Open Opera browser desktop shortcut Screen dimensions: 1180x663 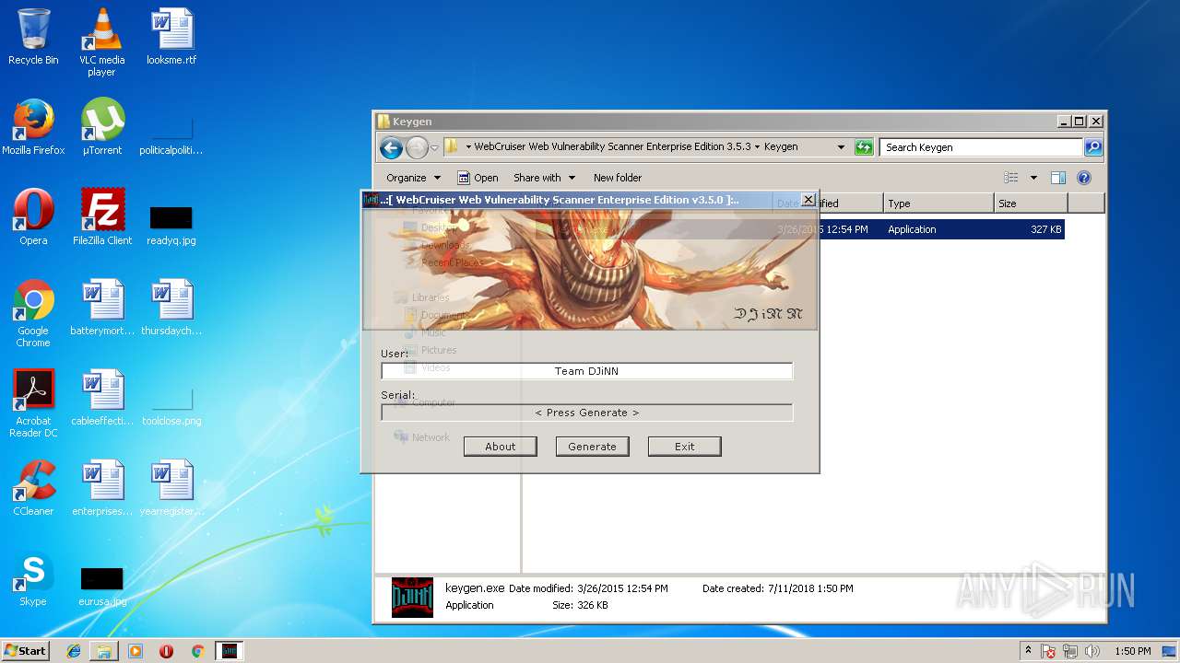pyautogui.click(x=33, y=217)
